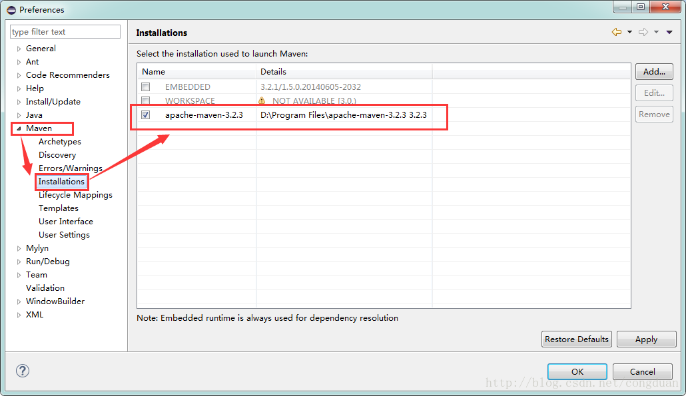
Task: Expand the Mylyn tree node
Action: pos(19,248)
